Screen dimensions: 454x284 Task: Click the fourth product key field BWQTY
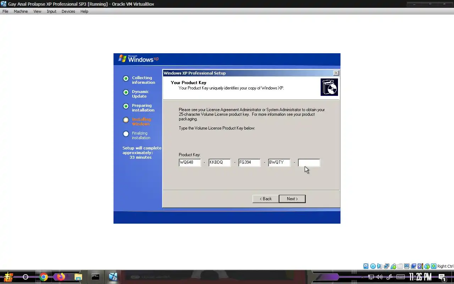click(279, 163)
